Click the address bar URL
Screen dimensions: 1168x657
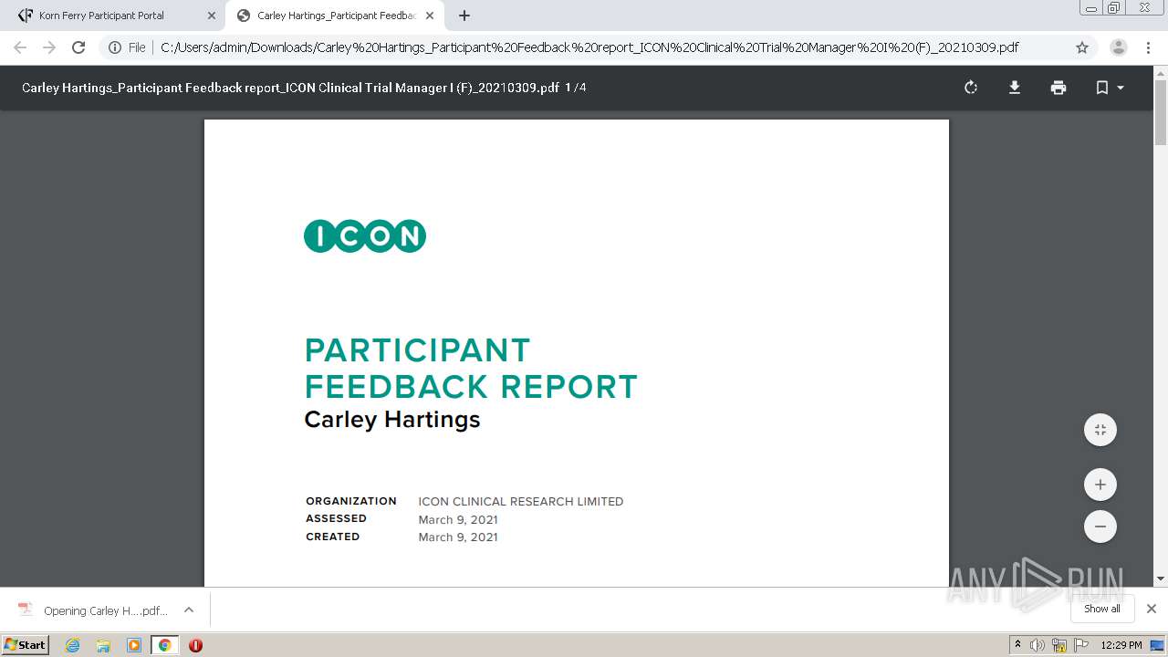pos(589,47)
